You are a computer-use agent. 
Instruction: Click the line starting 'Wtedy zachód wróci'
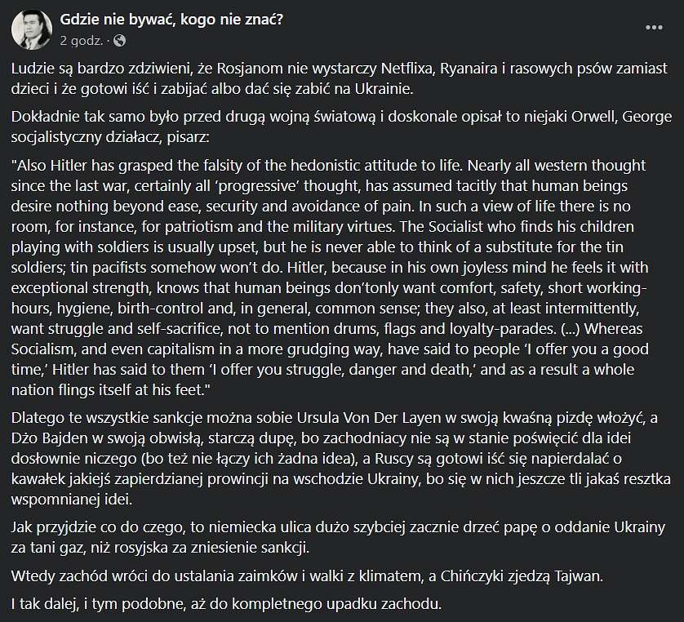click(307, 576)
